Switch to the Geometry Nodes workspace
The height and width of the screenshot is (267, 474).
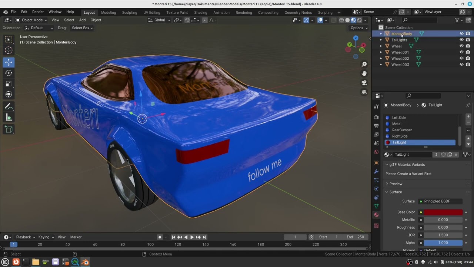(x=298, y=12)
